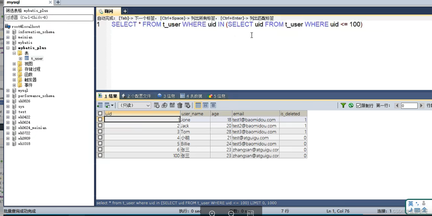
Task: Click the refresh results icon
Action: (351, 105)
